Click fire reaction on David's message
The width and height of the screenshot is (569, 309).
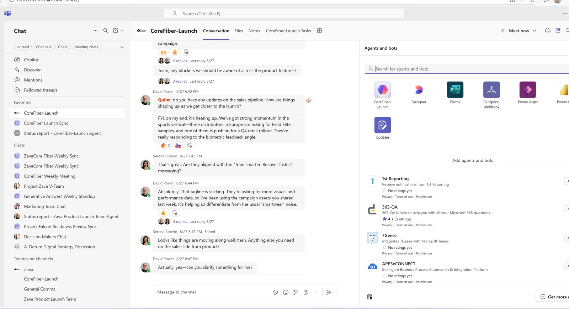click(165, 145)
